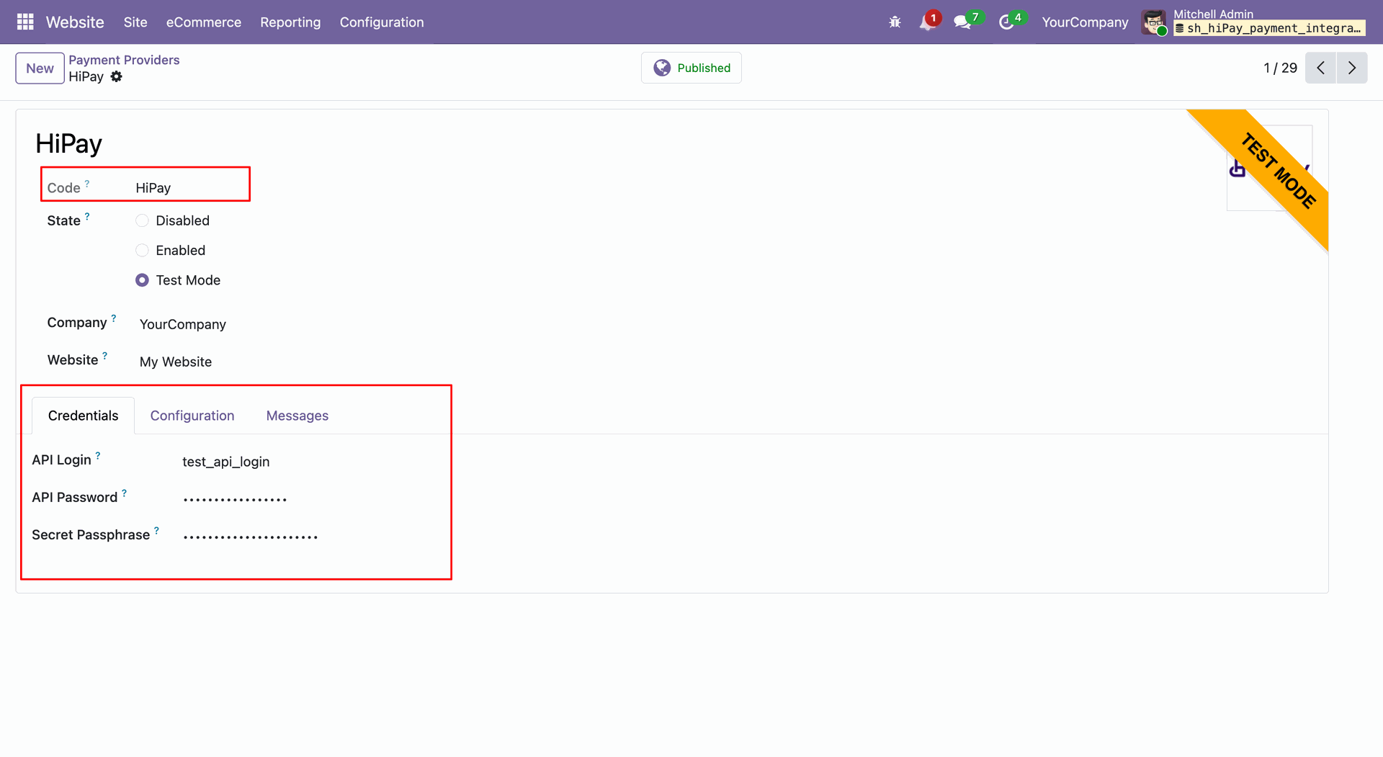Select the Disabled state option
The image size is (1383, 757).
pyautogui.click(x=142, y=220)
